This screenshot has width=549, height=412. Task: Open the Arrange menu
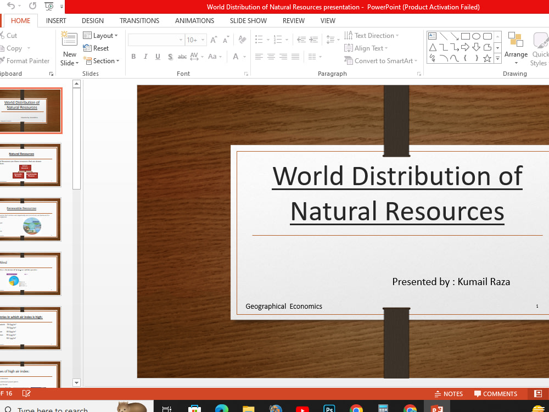click(x=516, y=48)
